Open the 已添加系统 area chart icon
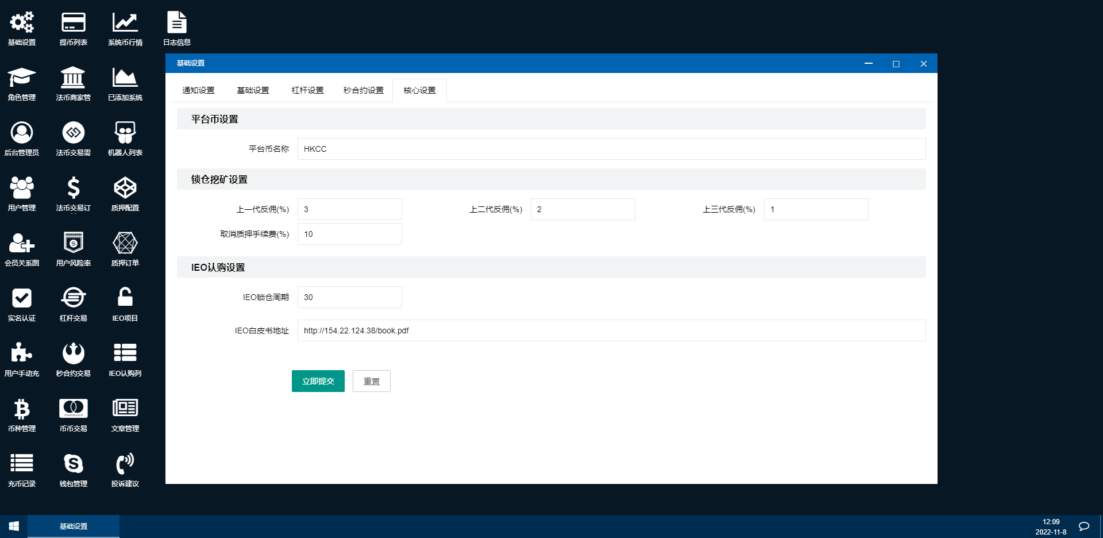 125,78
